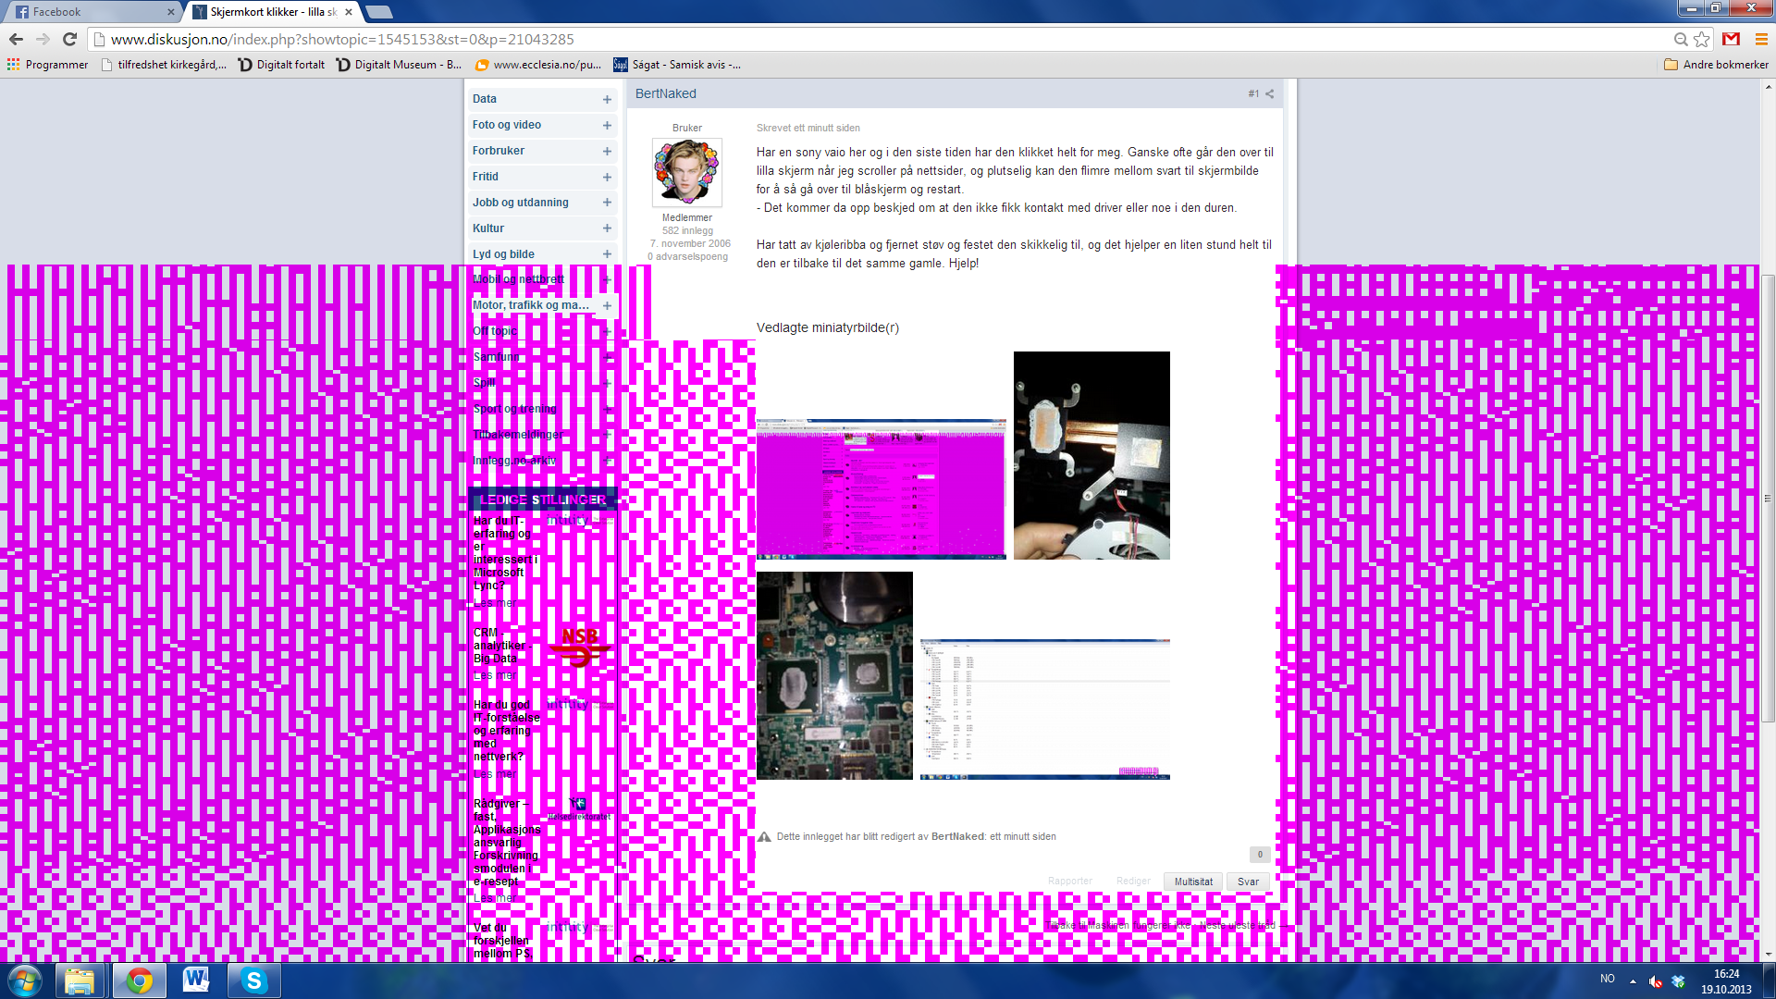The image size is (1776, 999).
Task: Go back with the browser back arrow
Action: (16, 39)
